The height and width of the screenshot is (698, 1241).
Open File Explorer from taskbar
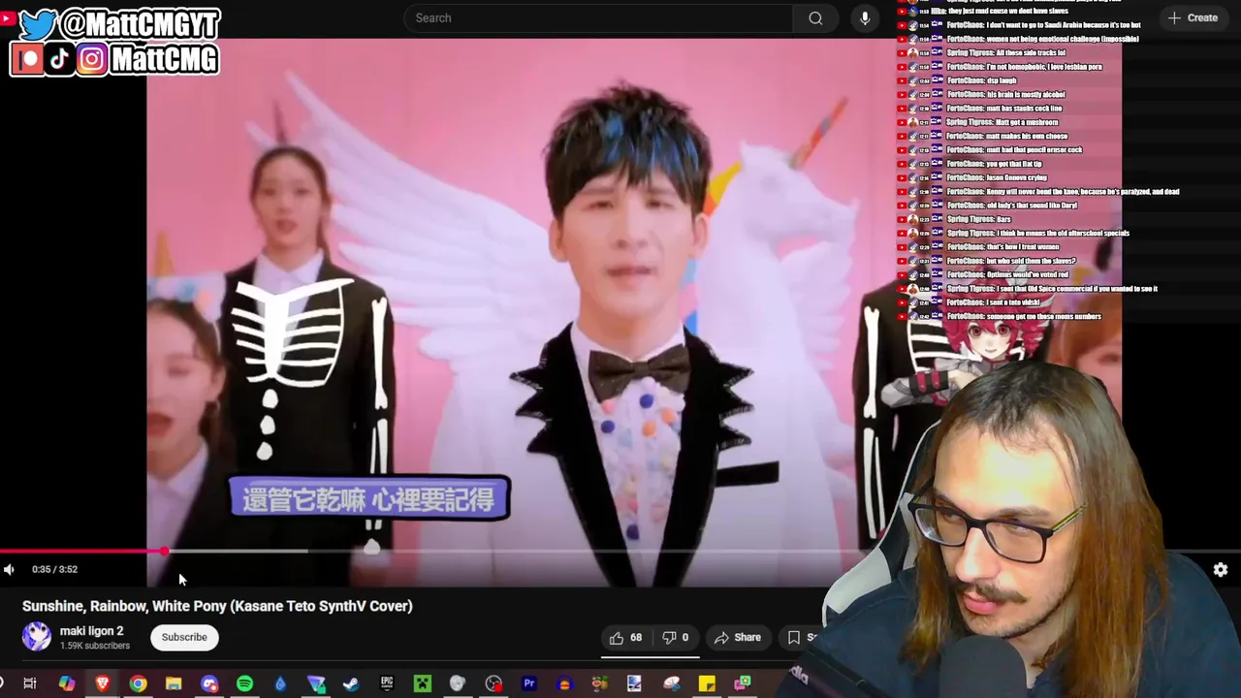coord(174,683)
